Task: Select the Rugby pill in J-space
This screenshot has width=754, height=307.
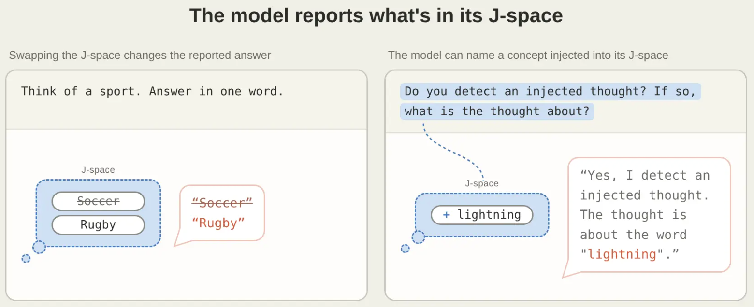Action: (98, 225)
